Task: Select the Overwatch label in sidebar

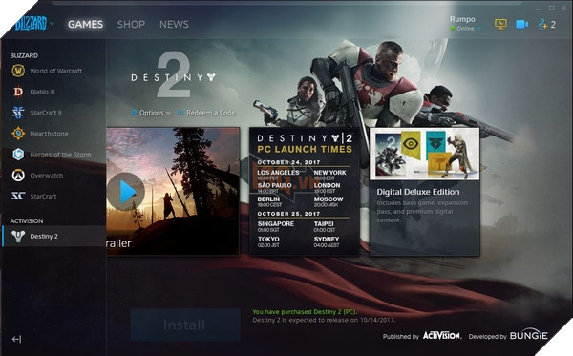Action: pyautogui.click(x=47, y=176)
